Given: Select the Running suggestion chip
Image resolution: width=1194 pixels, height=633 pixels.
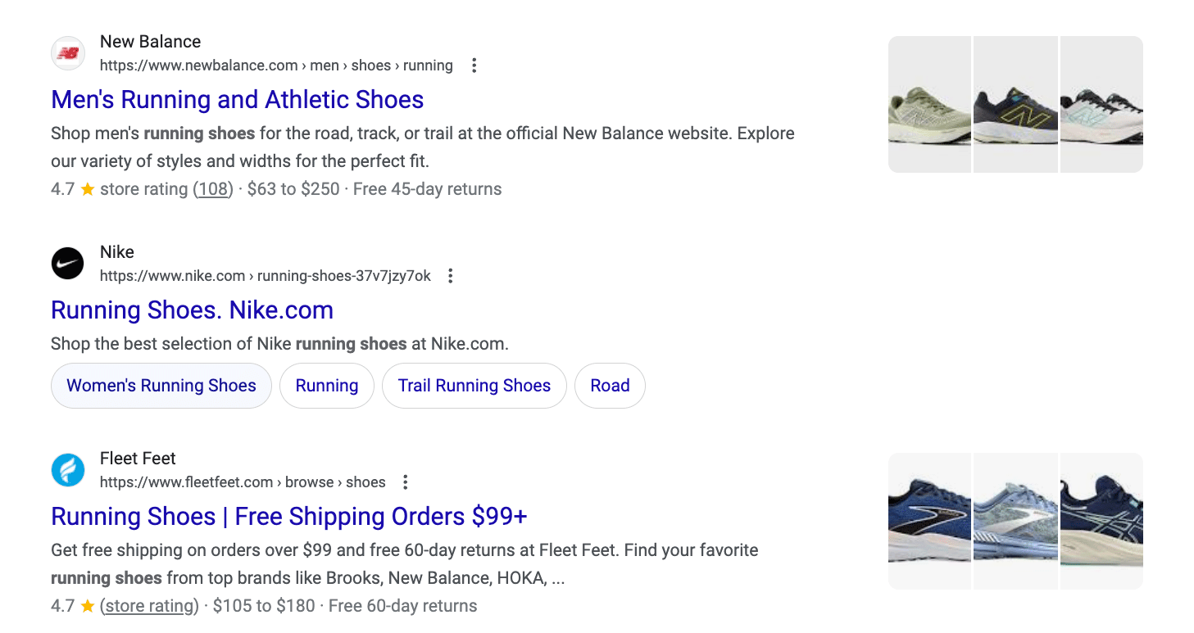Looking at the screenshot, I should point(326,385).
